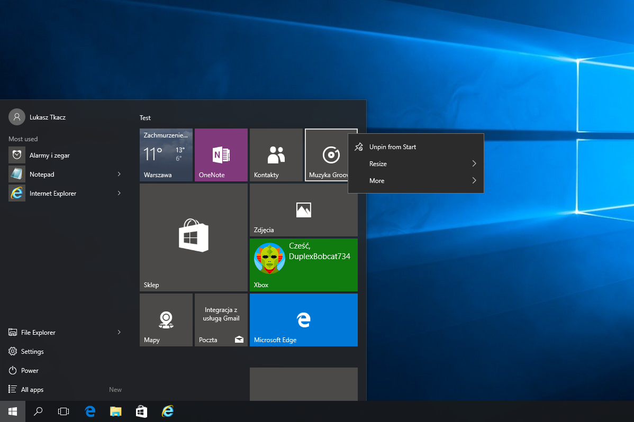
Task: Open the Mapy maps tile
Action: 166,320
